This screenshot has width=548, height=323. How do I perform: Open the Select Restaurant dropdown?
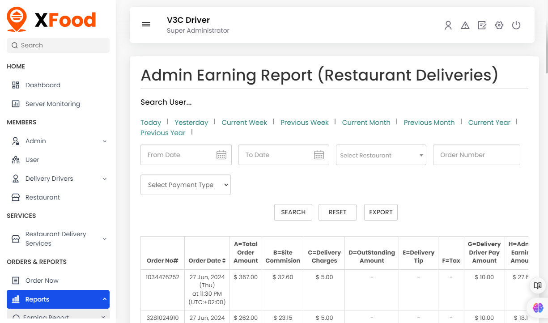coord(381,155)
